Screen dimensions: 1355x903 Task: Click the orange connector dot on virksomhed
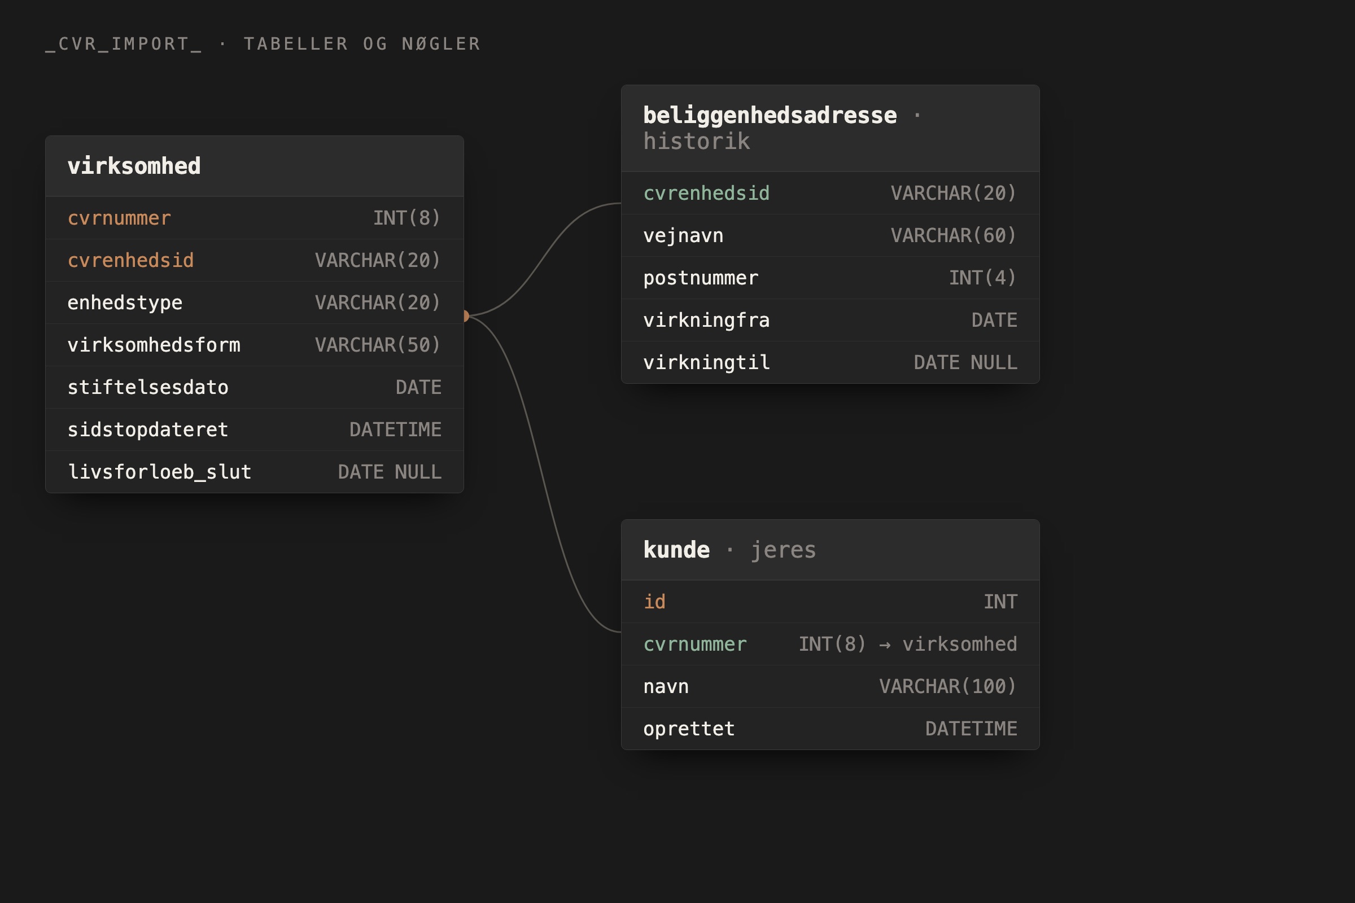(x=465, y=315)
